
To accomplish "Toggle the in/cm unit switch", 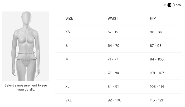I will 171,5.
